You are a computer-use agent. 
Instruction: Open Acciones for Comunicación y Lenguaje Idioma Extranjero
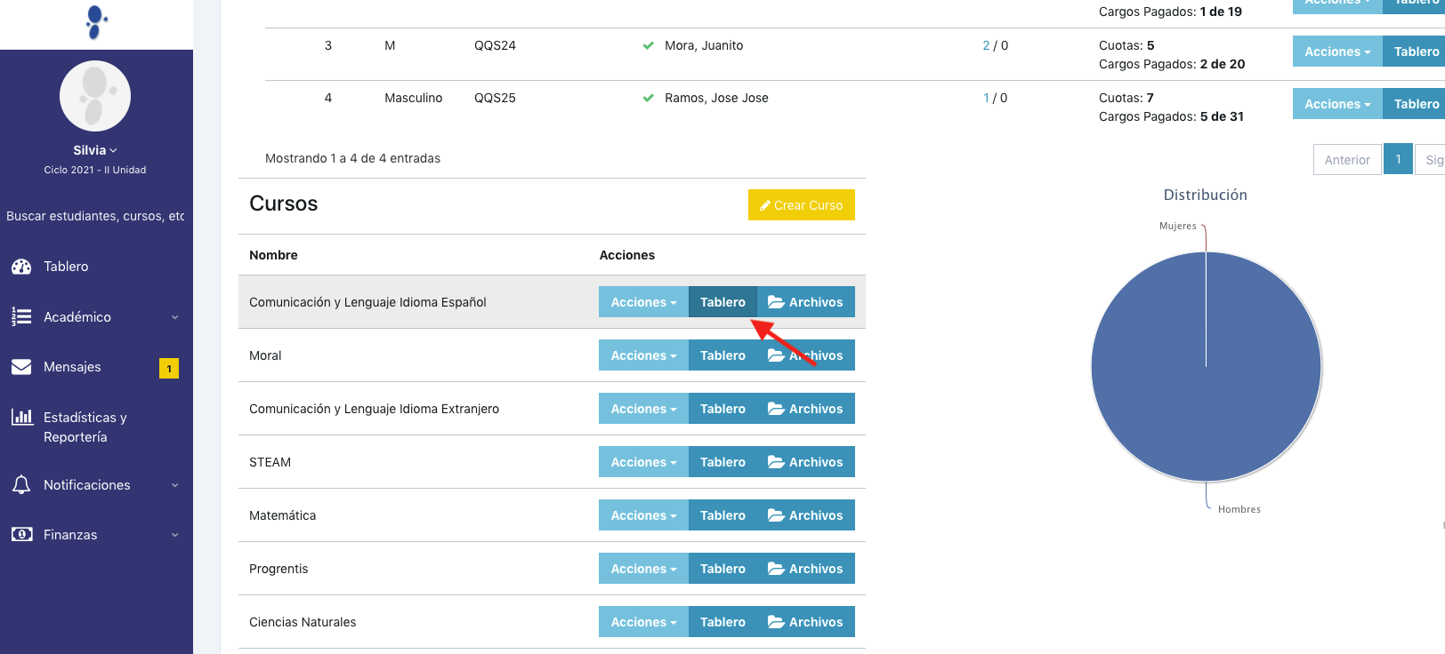pos(643,409)
